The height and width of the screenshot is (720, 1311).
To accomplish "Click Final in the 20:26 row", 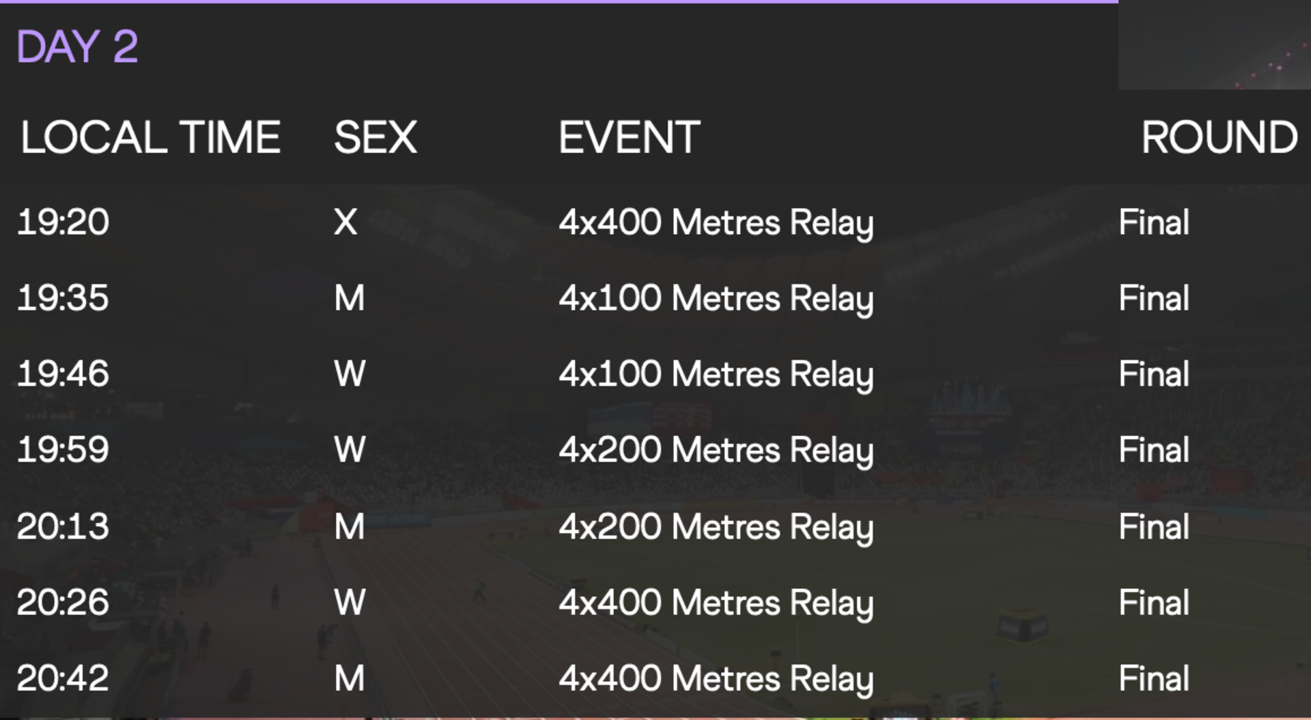I will tap(1154, 602).
